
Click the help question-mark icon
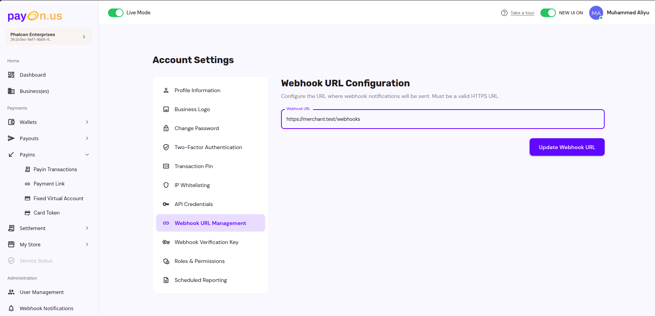[x=504, y=13]
